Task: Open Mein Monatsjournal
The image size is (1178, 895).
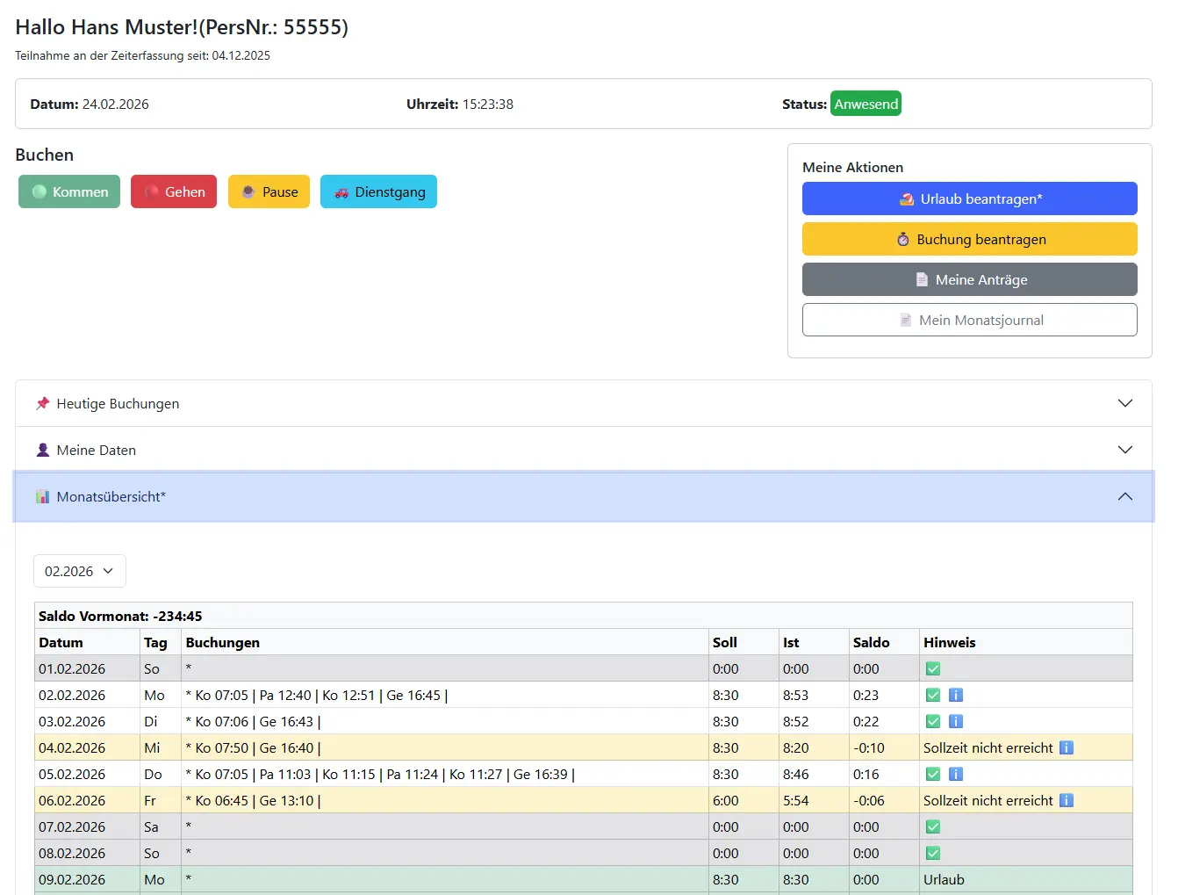Action: [969, 320]
